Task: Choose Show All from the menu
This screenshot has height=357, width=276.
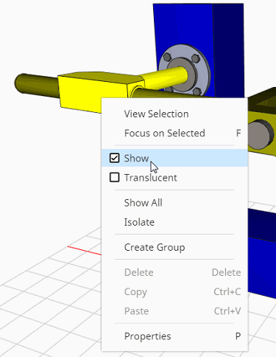Action: (174, 203)
